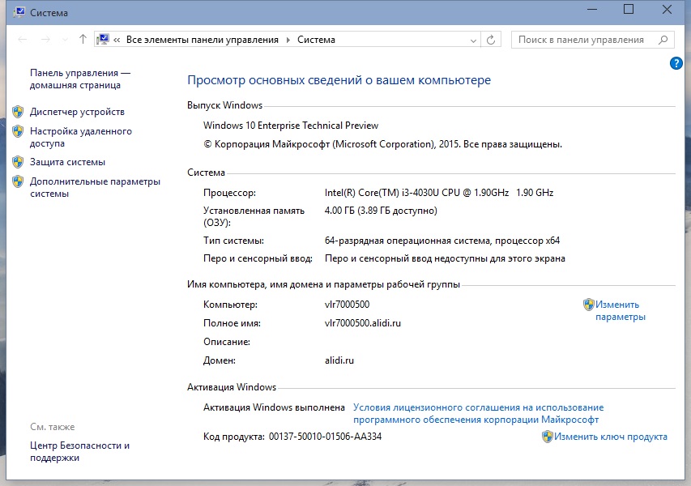This screenshot has width=691, height=486.
Task: Click the domain value alidi.ru
Action: (x=339, y=360)
